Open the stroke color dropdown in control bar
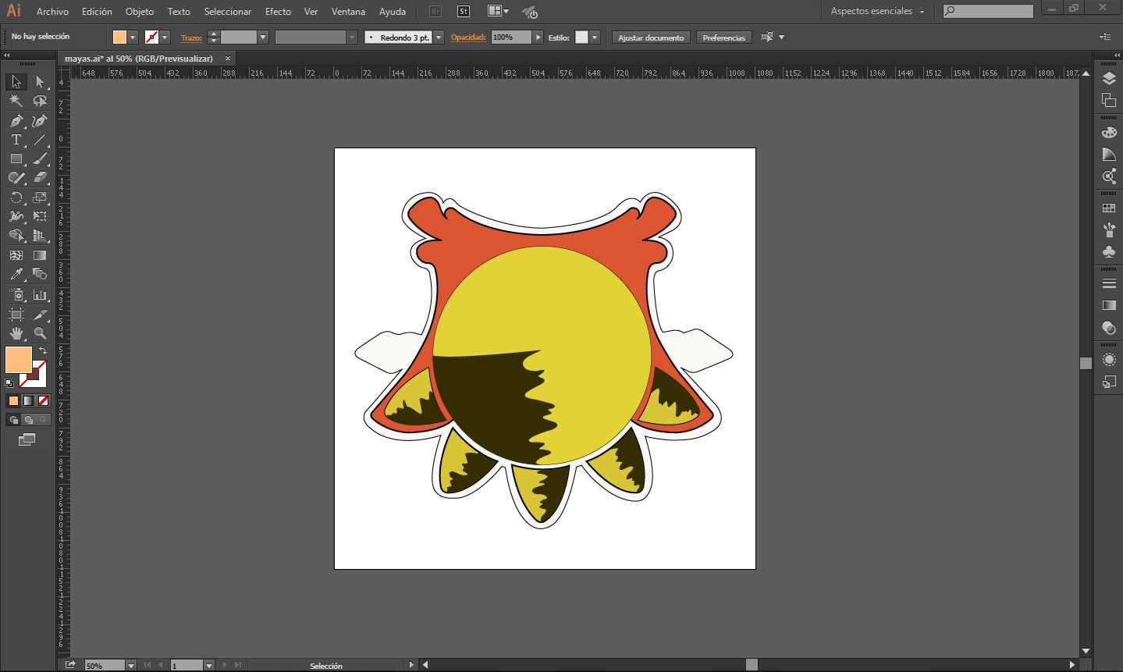Screen dimensions: 1123x672 point(165,37)
